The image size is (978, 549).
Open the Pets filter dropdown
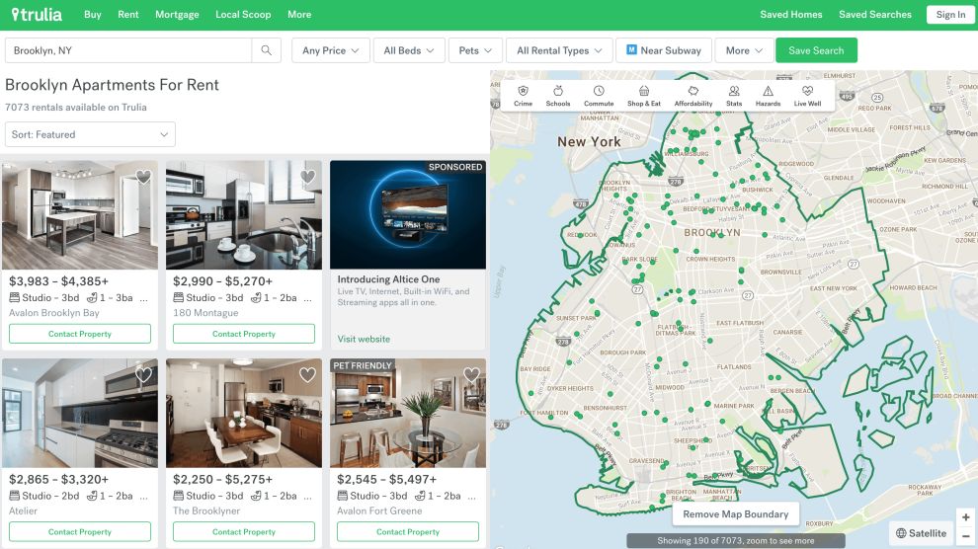click(475, 50)
